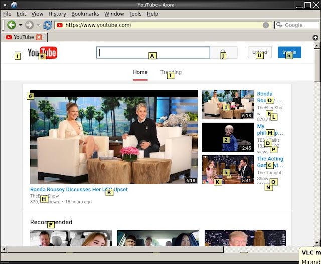Click the vertical scrollbar down arrow
Image resolution: width=321 pixels, height=264 pixels.
[317, 243]
